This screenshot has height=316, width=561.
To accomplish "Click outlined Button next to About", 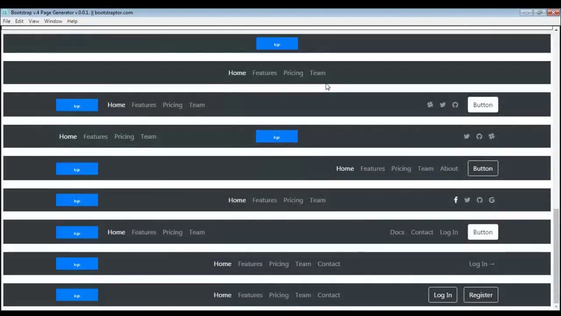I will (x=483, y=169).
